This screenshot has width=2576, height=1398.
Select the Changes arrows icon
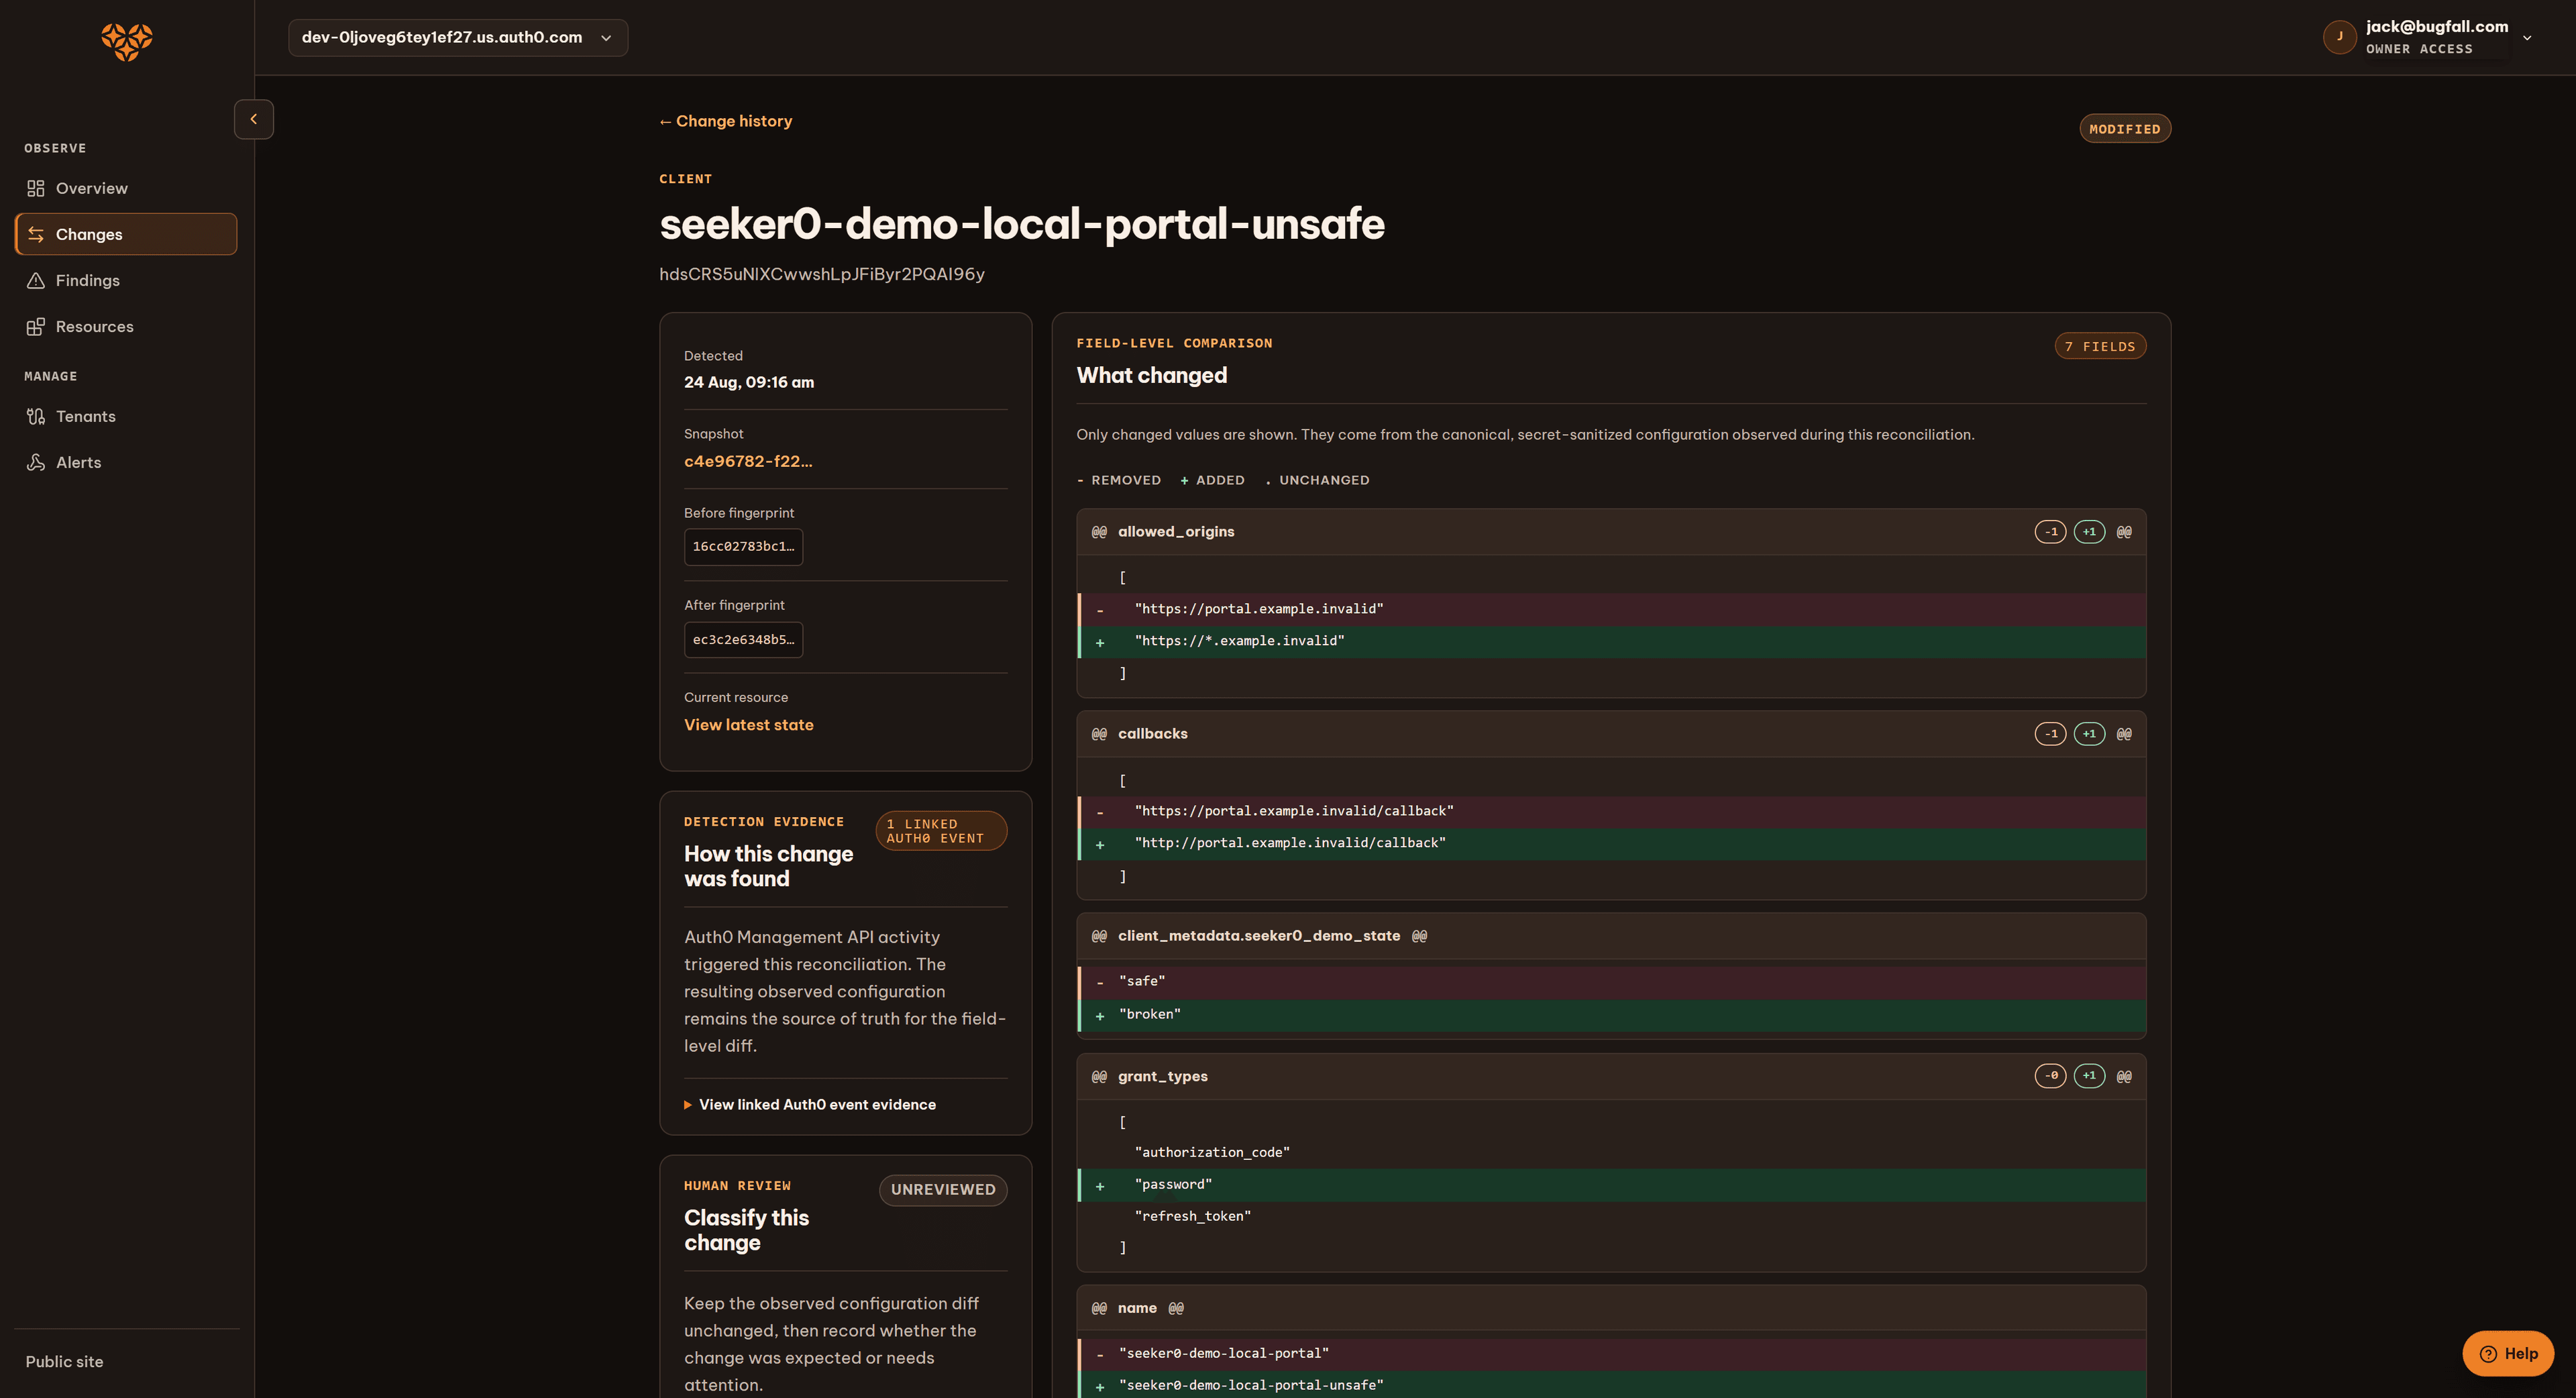tap(36, 234)
